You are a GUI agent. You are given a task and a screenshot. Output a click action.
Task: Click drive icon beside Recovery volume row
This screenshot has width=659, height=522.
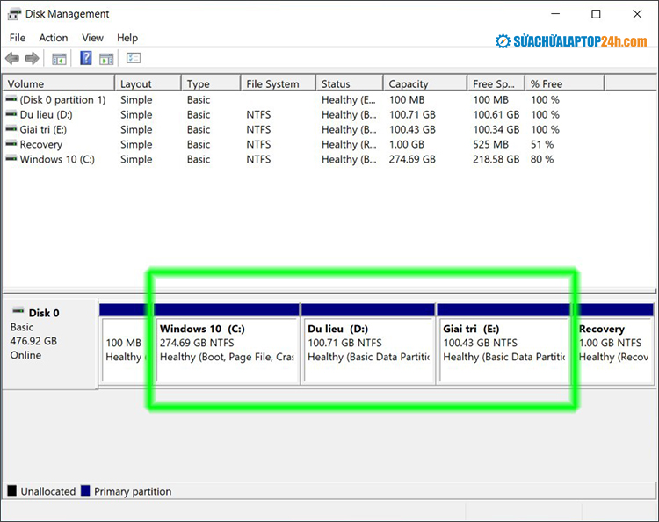(x=11, y=144)
